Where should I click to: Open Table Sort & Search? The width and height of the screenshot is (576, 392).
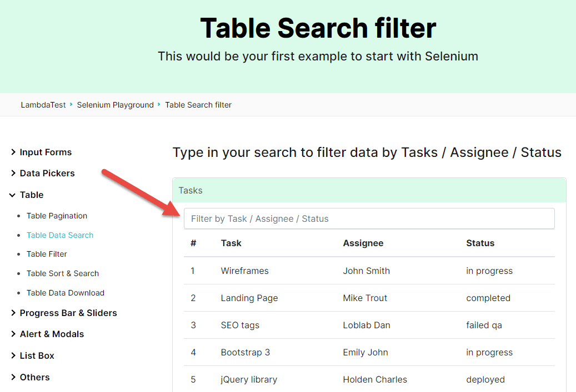pyautogui.click(x=62, y=273)
